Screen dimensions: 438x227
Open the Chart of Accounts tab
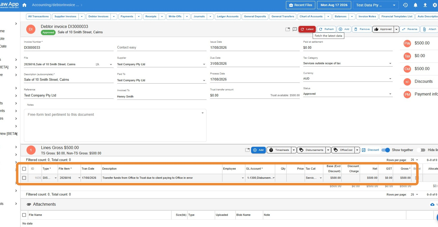pyautogui.click(x=311, y=17)
